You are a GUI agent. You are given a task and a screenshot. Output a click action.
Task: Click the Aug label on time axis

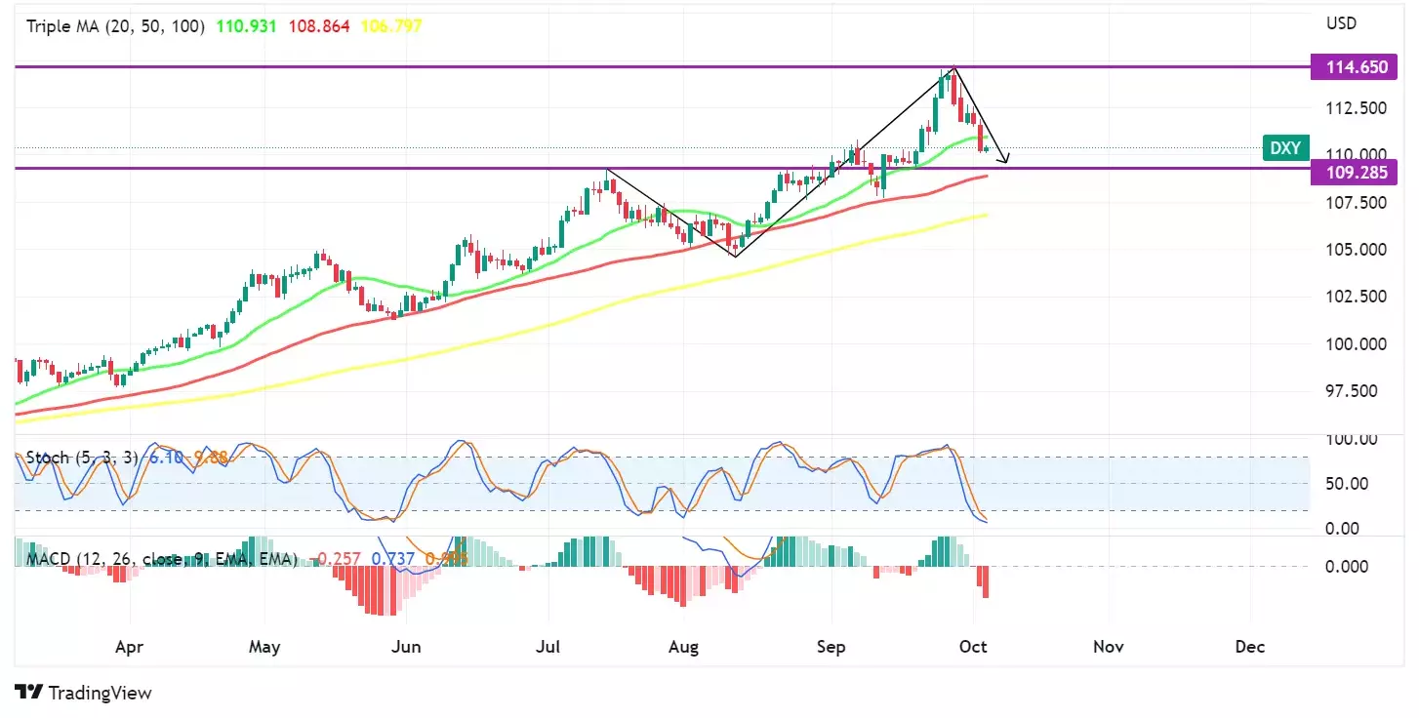684,646
